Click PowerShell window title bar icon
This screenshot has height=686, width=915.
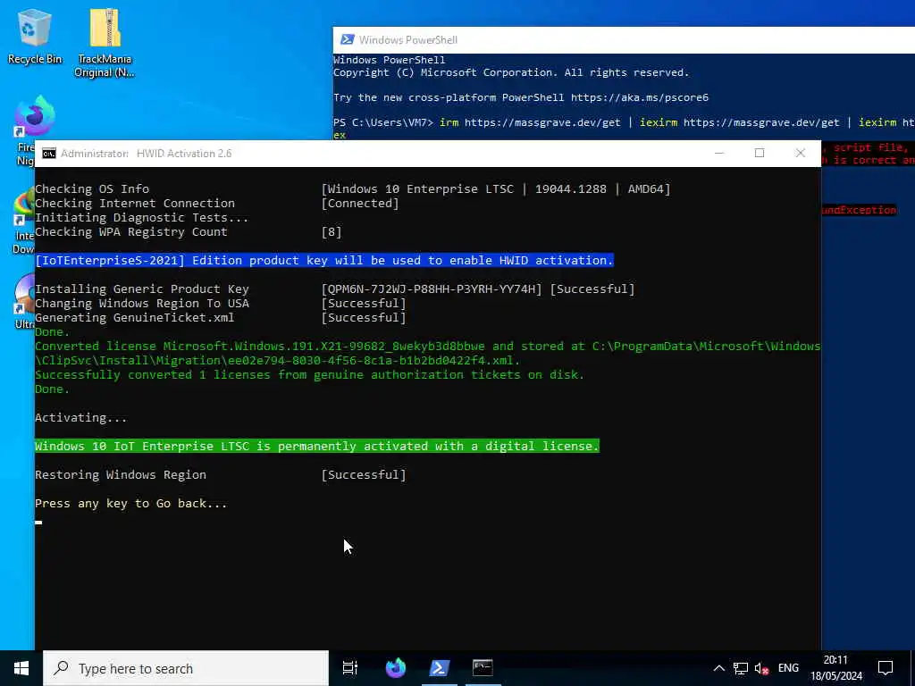point(348,39)
